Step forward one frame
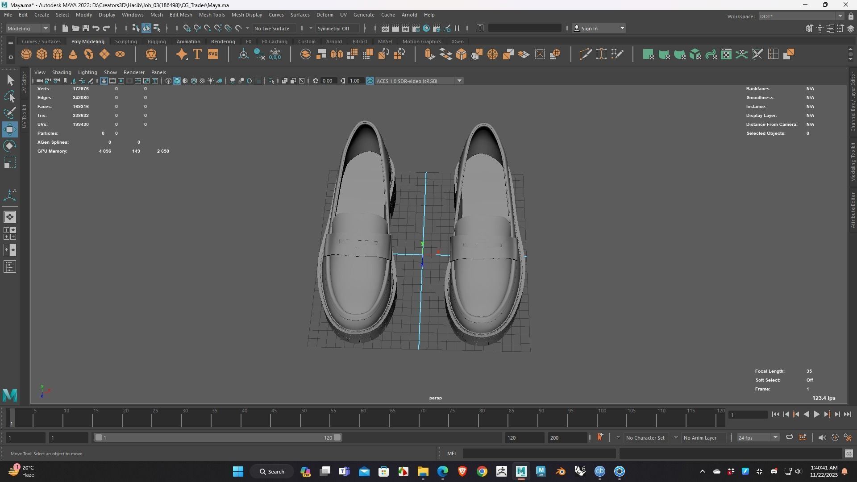Screen dimensions: 857x482 (x=837, y=414)
